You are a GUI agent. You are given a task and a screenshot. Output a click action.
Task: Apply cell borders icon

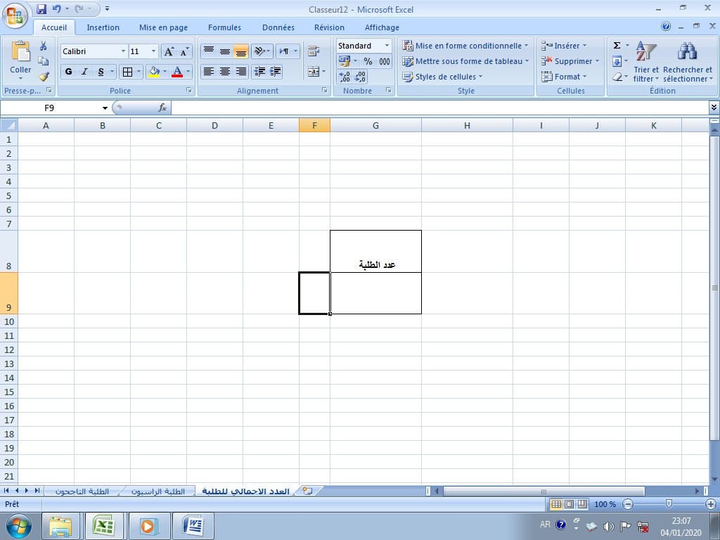point(128,72)
